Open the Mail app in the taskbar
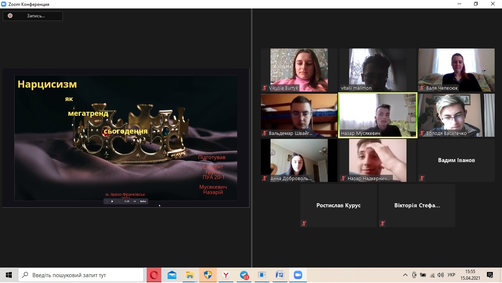Screen dimensions: 502x283 172,275
